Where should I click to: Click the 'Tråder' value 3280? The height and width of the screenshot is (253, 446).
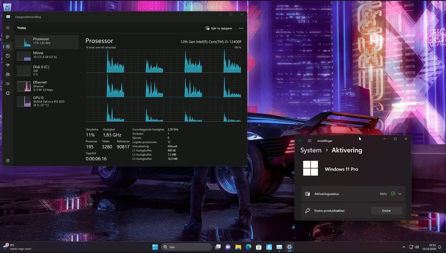[107, 147]
